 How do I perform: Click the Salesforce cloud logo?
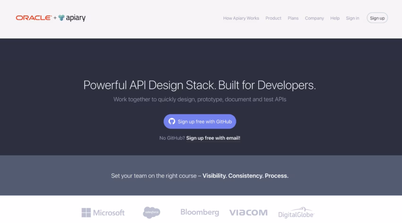pyautogui.click(x=152, y=213)
